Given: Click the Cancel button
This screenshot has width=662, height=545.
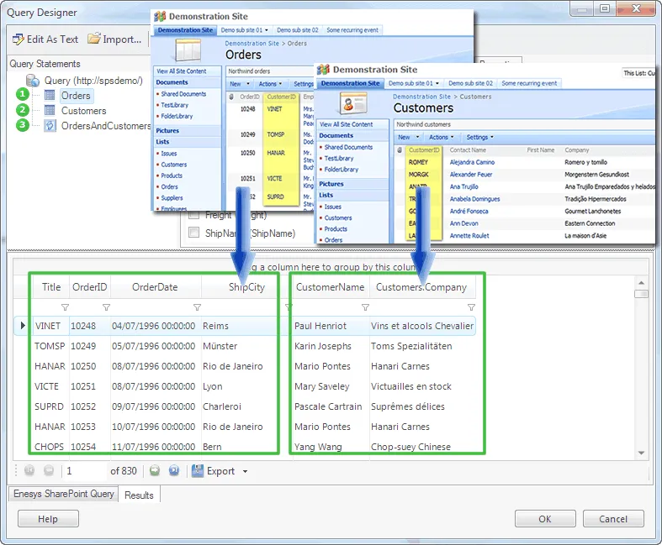Looking at the screenshot, I should (612, 519).
